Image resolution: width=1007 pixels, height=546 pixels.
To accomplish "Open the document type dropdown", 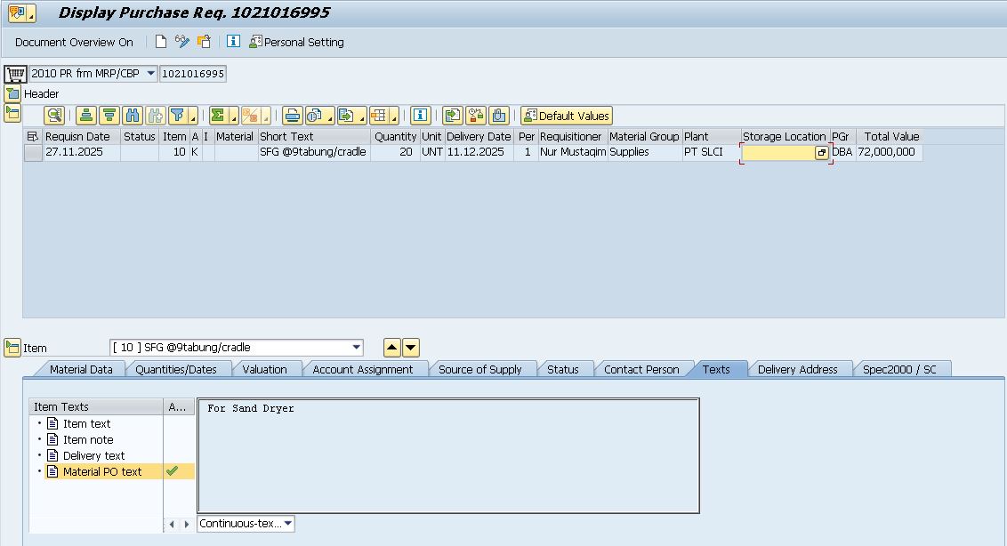I will point(150,74).
